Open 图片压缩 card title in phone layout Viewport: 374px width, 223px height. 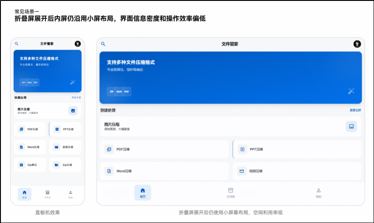pos(24,109)
